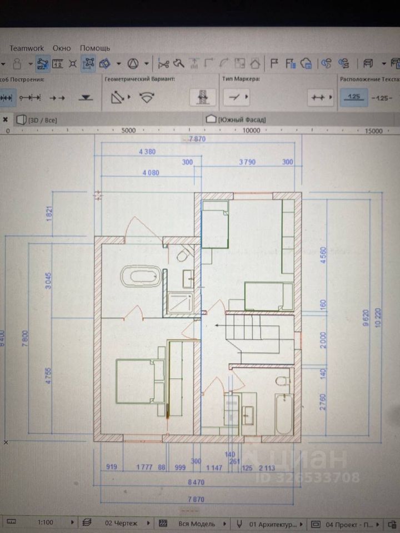This screenshot has width=400, height=533.
Task: Select the elevation triangle dimension method
Action: 86,98
